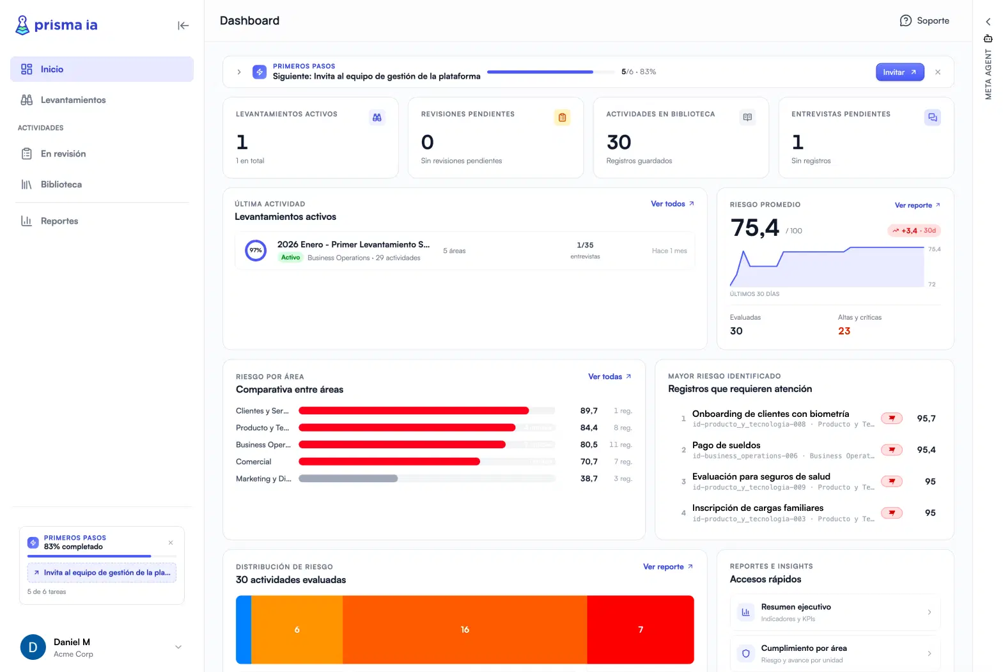Select Inicio in the sidebar

pyautogui.click(x=102, y=69)
